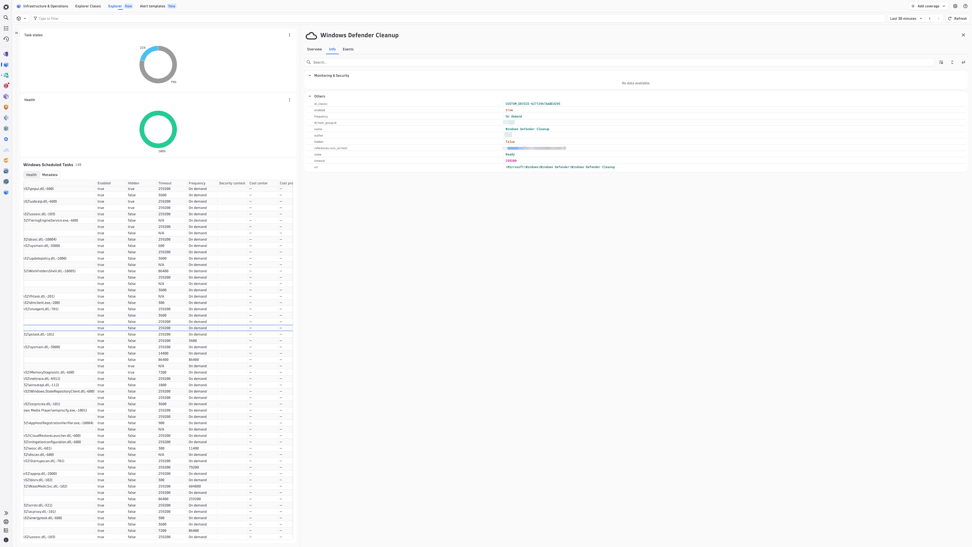972x547 pixels.
Task: Open the teal cubes app icon
Action: pos(6,128)
